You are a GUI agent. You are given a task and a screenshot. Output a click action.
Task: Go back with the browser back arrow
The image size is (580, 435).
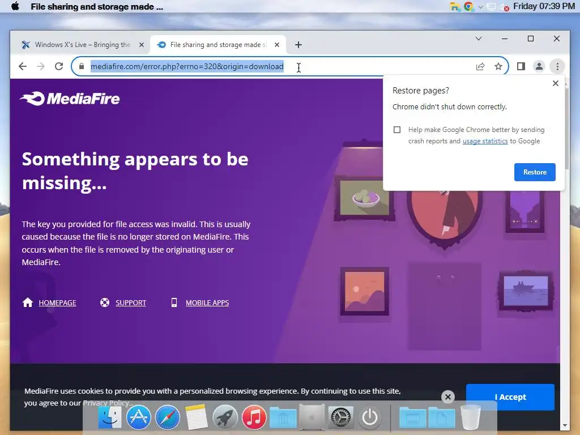23,66
